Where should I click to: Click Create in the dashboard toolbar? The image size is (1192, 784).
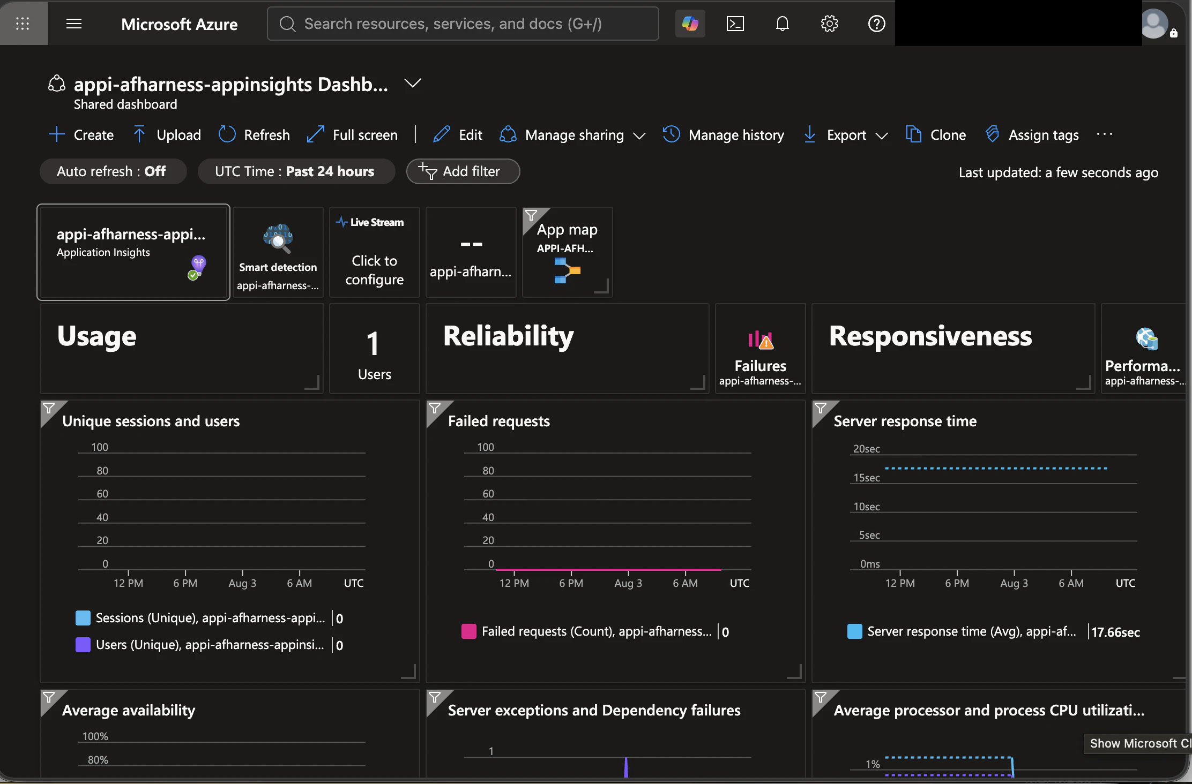(x=81, y=135)
